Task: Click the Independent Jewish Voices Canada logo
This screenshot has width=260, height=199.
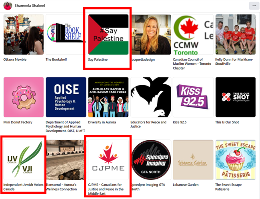Action: click(x=24, y=160)
